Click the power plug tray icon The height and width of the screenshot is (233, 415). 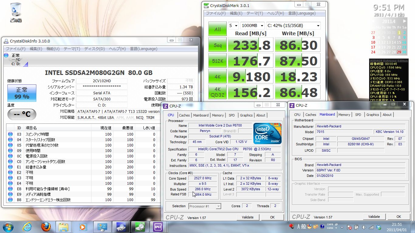tap(357, 227)
